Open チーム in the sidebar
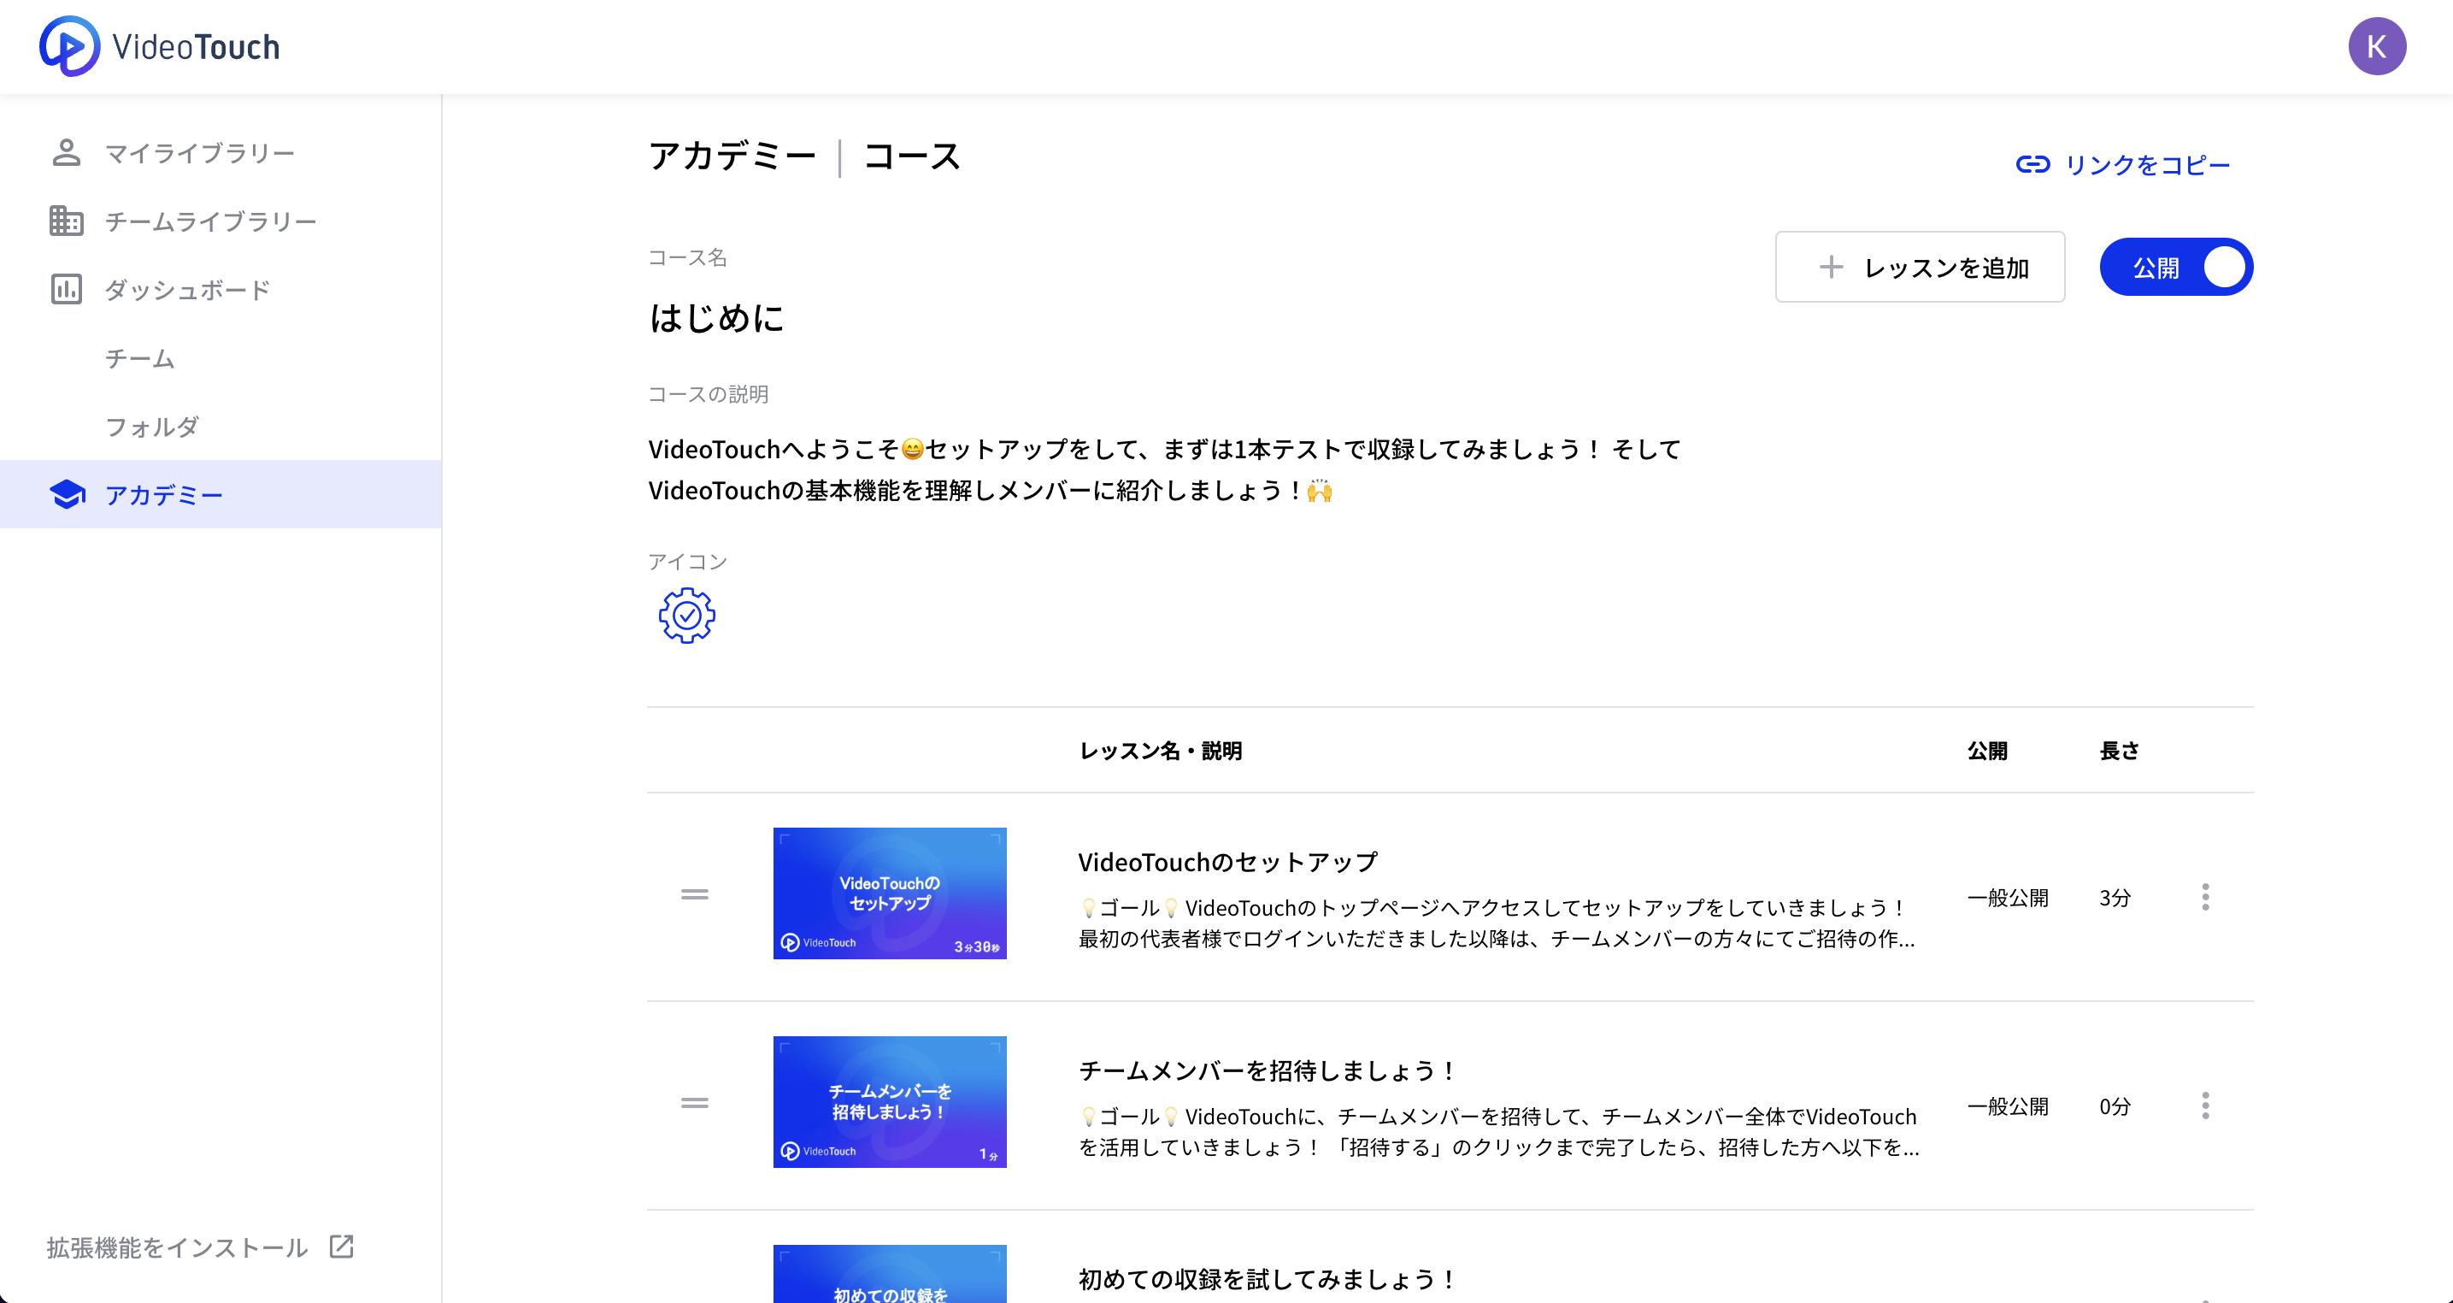 coord(221,358)
